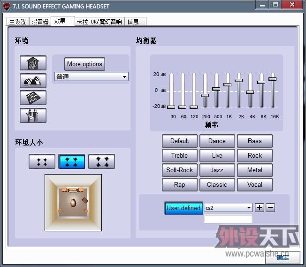Pick the live band environment icon

click(x=33, y=115)
